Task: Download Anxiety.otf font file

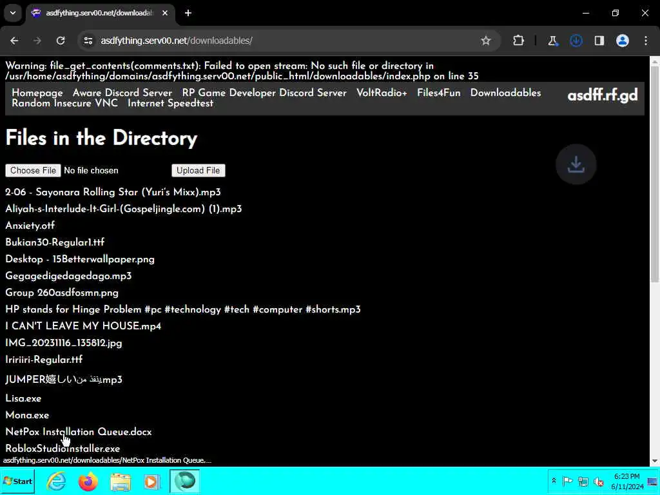Action: [30, 226]
